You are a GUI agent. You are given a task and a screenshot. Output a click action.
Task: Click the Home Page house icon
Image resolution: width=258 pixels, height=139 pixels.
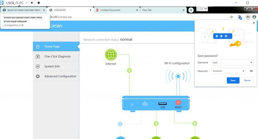pos(38,46)
